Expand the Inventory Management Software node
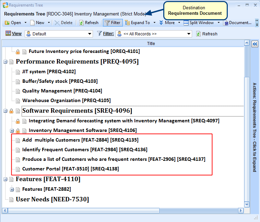The image size is (260, 222). 12,131
